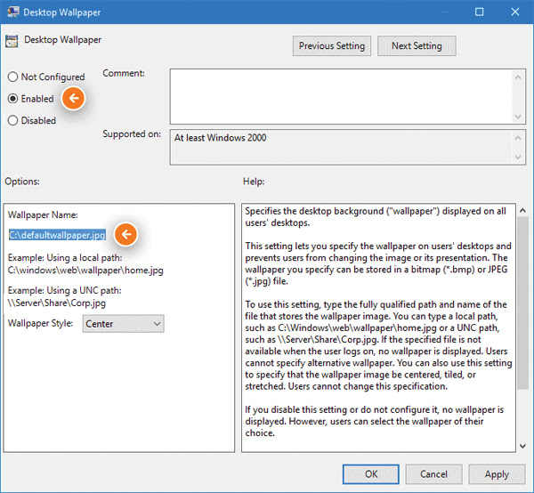Click the Comment box scroll up arrow

518,77
